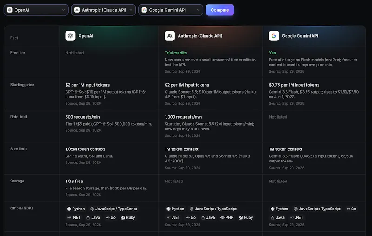Open Source link in Anthropic Starting price cell
The height and width of the screenshot is (236, 372).
pyautogui.click(x=182, y=103)
